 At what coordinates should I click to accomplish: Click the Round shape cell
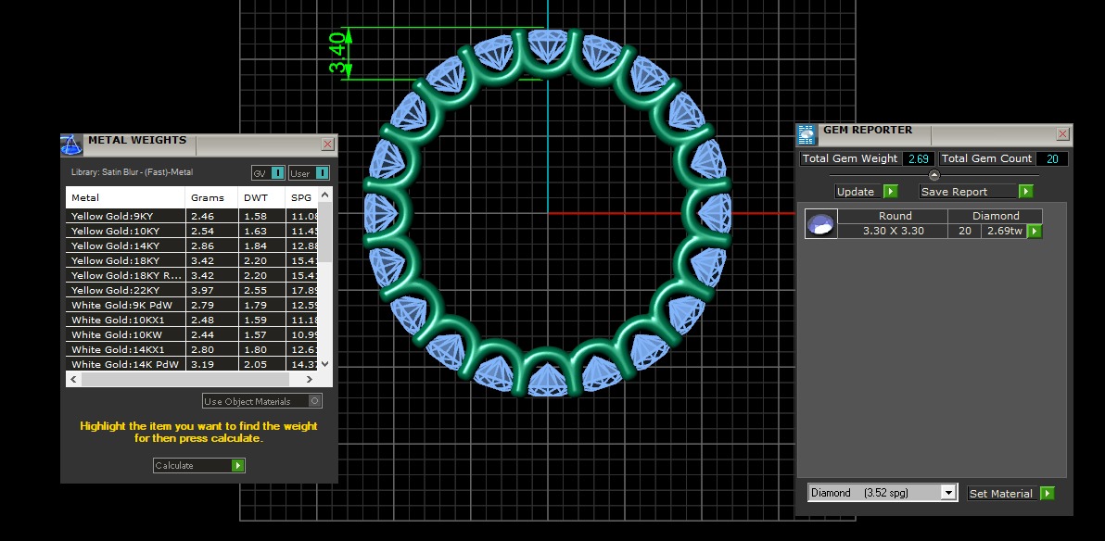(893, 216)
